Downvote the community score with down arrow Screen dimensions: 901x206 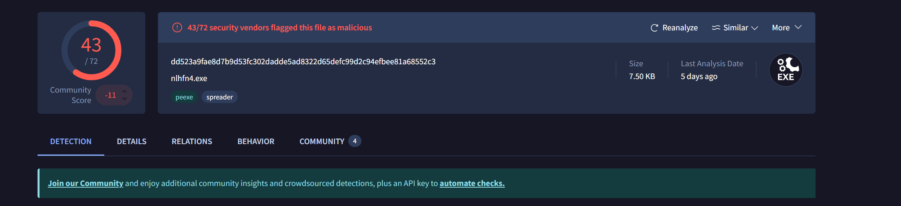125,99
